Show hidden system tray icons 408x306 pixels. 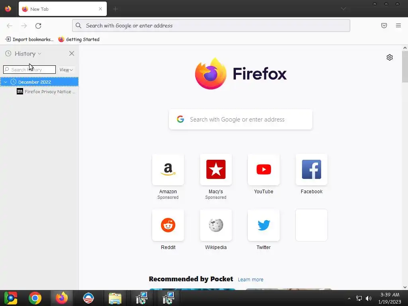click(x=349, y=298)
